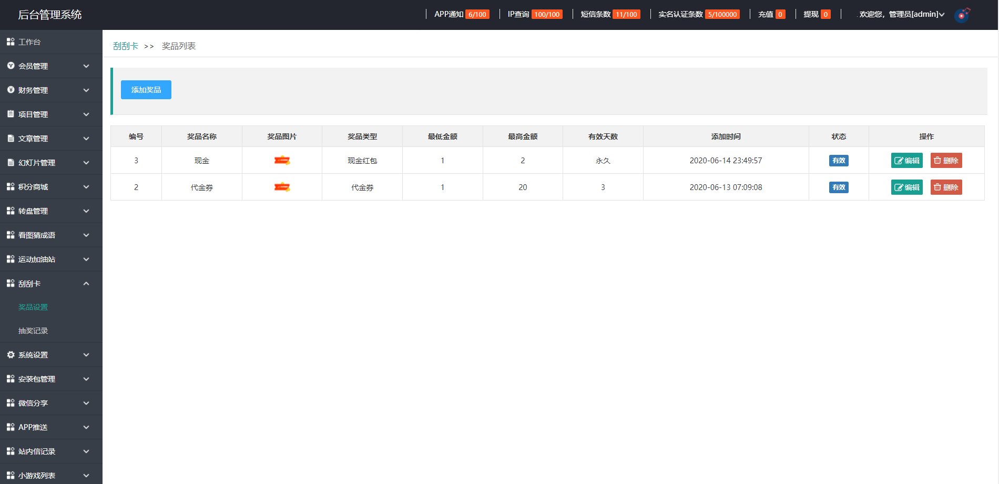Expand the 站内信记录 menu chevron
Viewport: 999px width, 484px height.
pos(86,451)
